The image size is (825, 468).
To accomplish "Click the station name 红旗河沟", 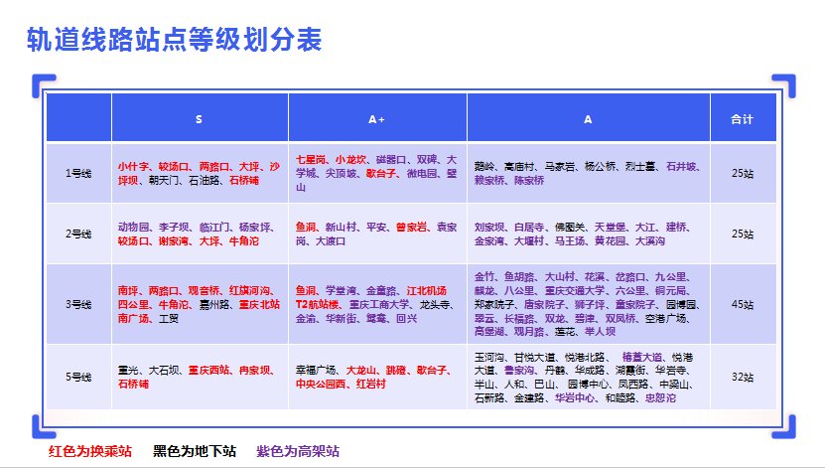I will pyautogui.click(x=249, y=290).
